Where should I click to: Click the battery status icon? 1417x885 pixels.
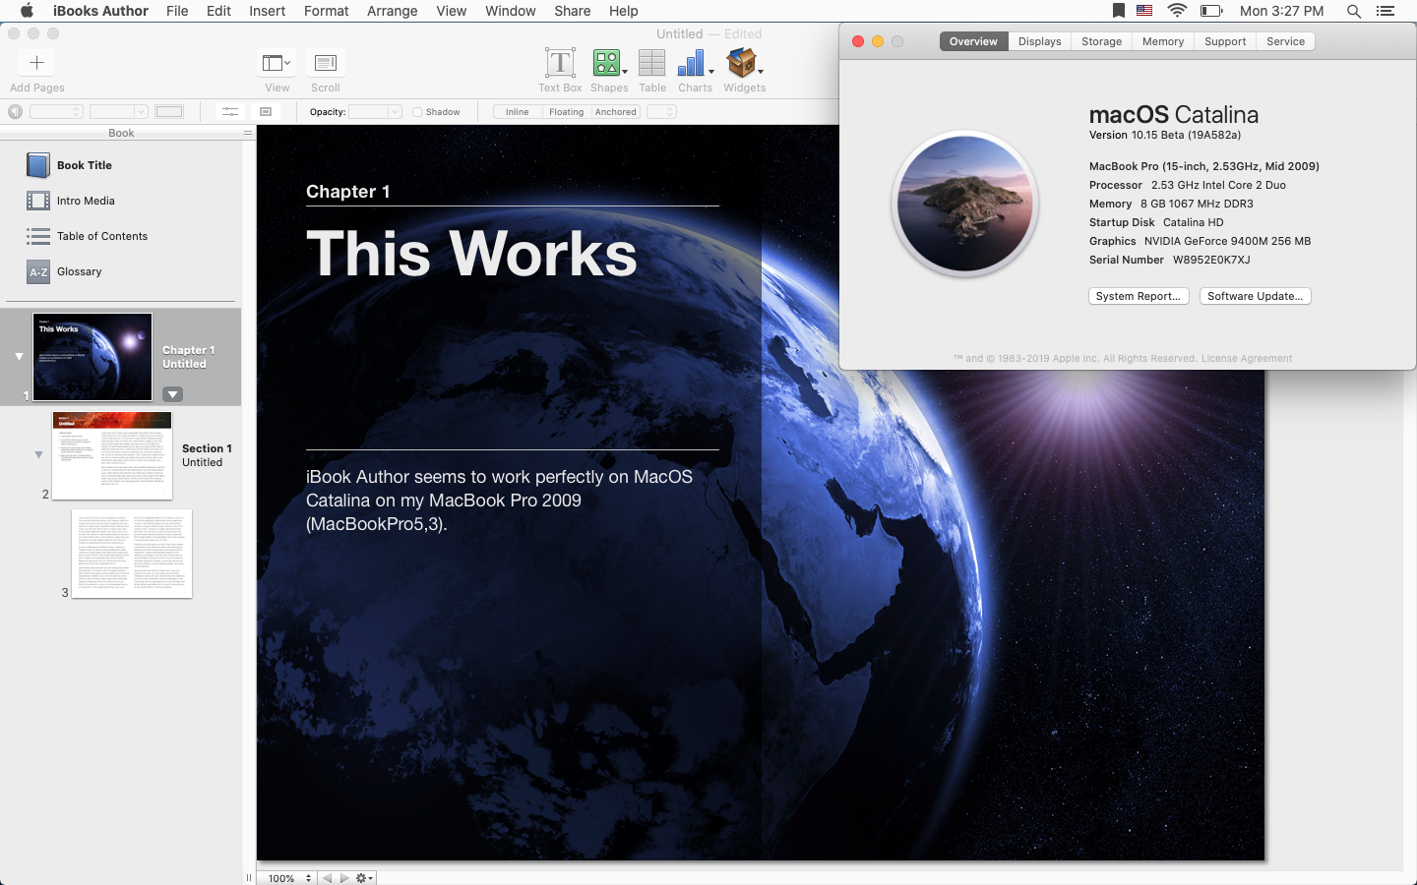[x=1211, y=11]
